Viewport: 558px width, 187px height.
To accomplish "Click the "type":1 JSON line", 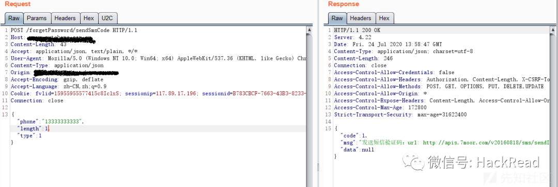I will coord(29,136).
